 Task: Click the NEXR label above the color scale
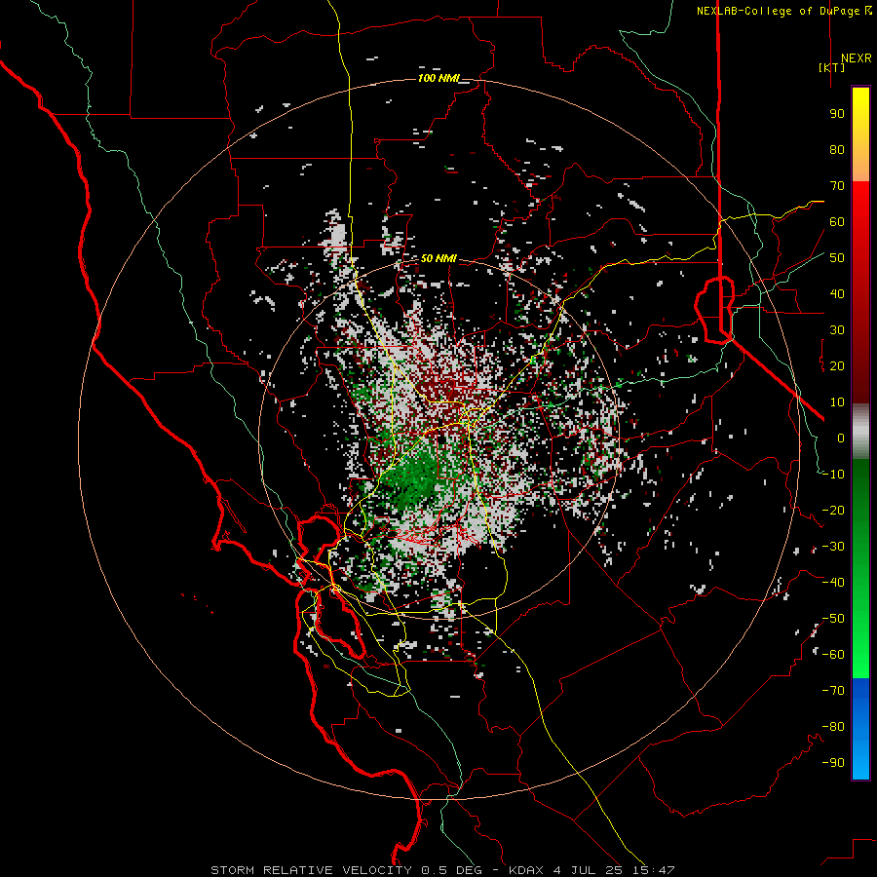click(857, 58)
